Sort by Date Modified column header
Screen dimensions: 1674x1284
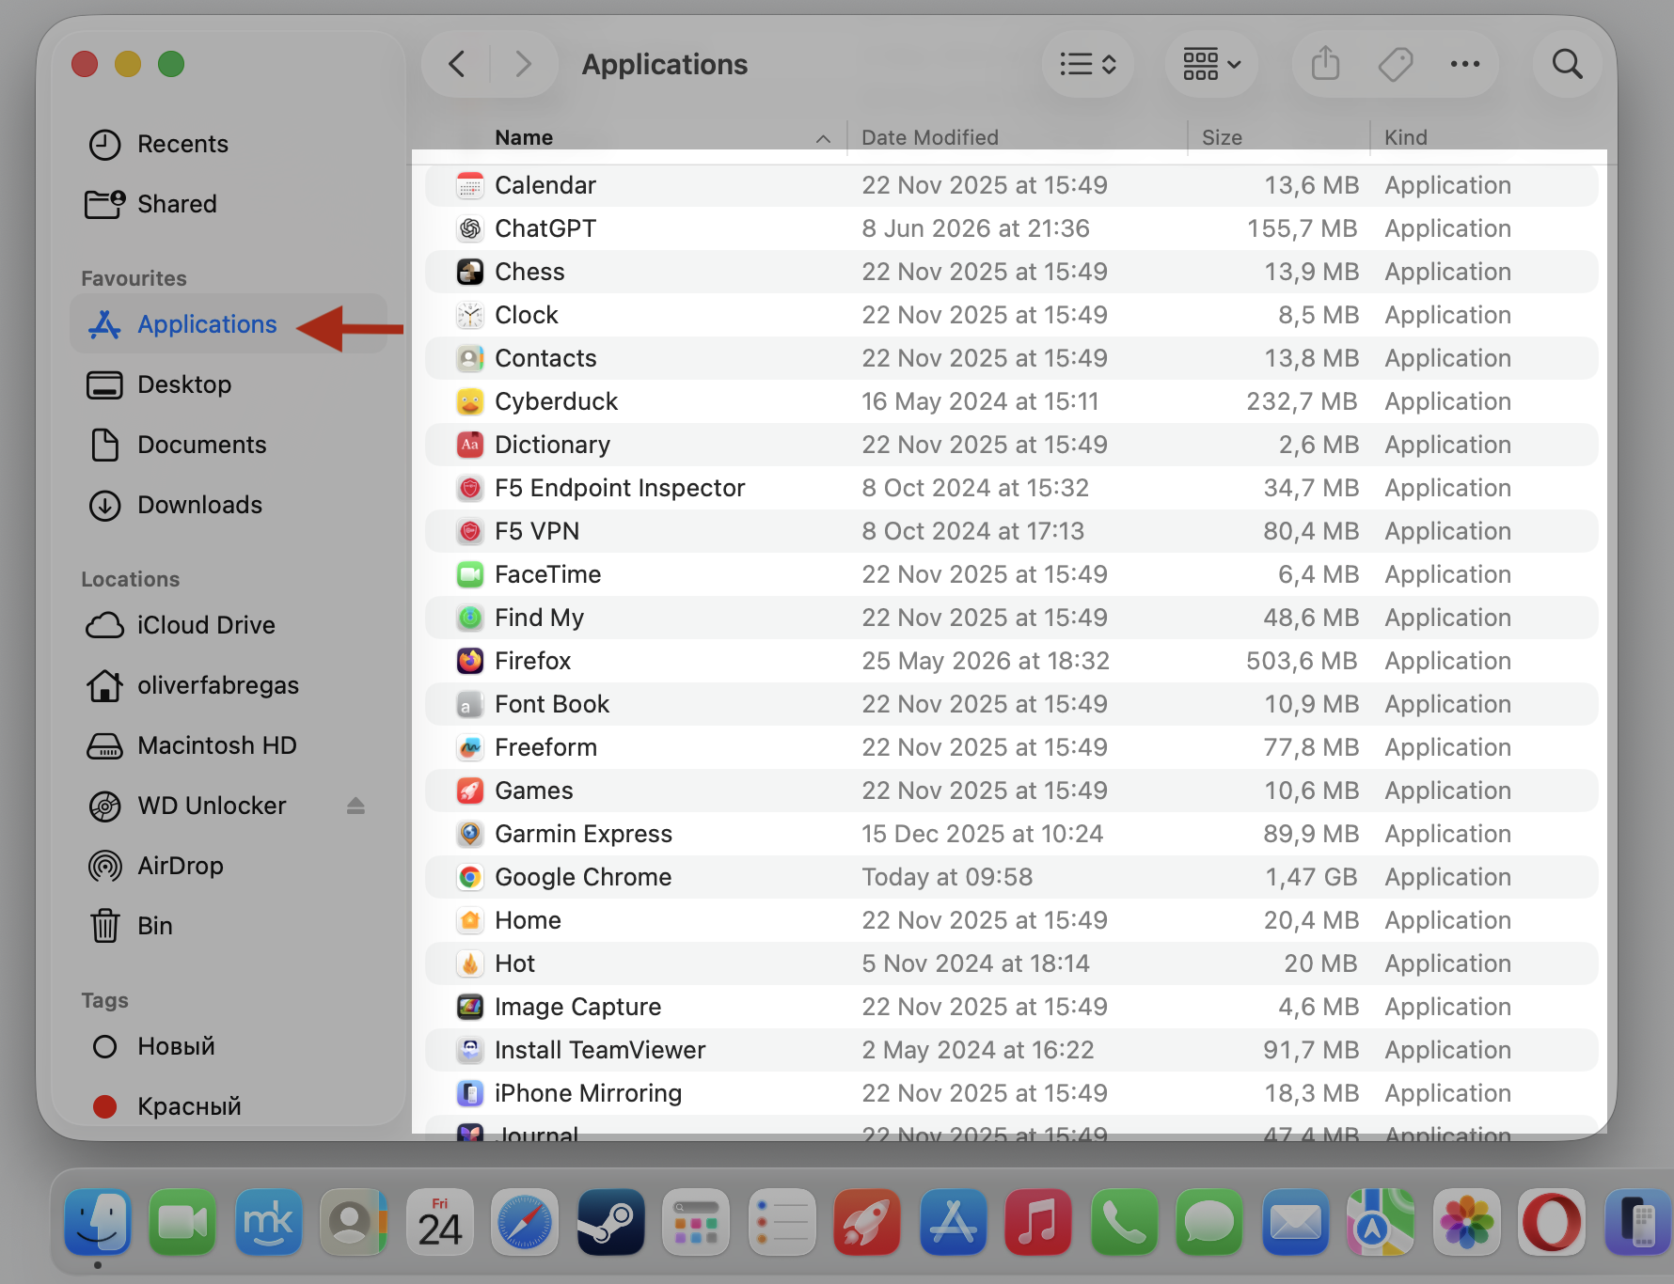coord(929,137)
